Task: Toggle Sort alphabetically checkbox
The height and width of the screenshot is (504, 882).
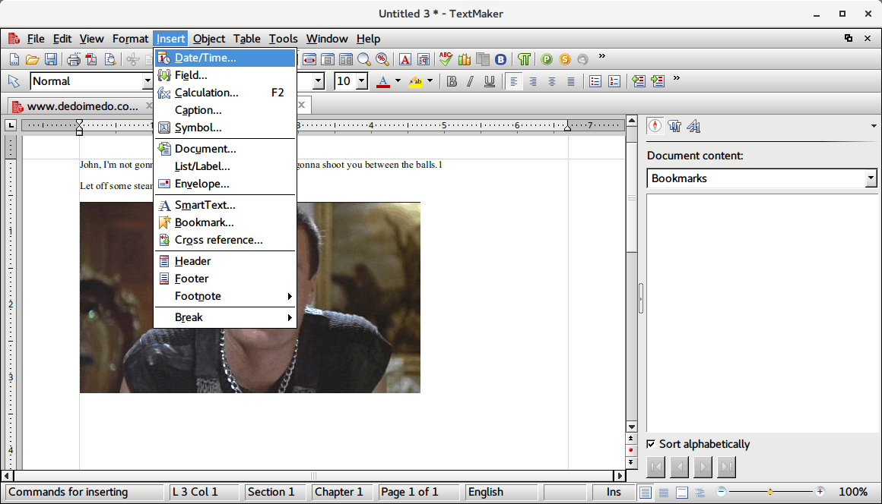Action: click(x=651, y=444)
